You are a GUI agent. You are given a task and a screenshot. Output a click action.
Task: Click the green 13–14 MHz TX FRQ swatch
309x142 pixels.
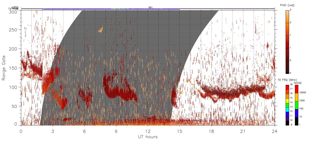tap(288, 105)
